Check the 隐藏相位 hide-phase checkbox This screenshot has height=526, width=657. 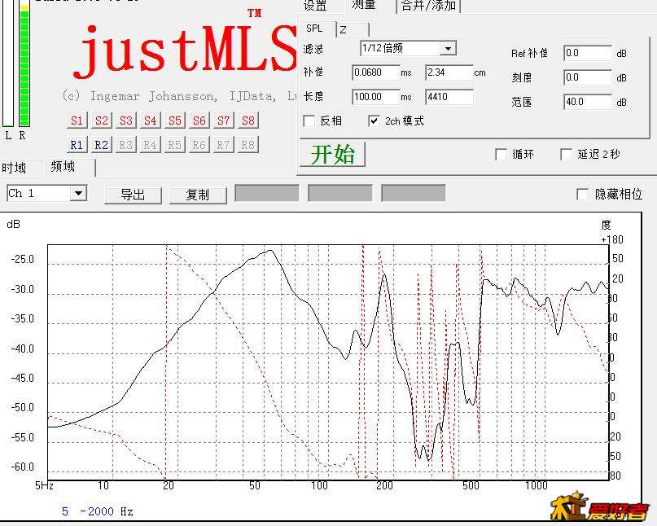tap(583, 193)
